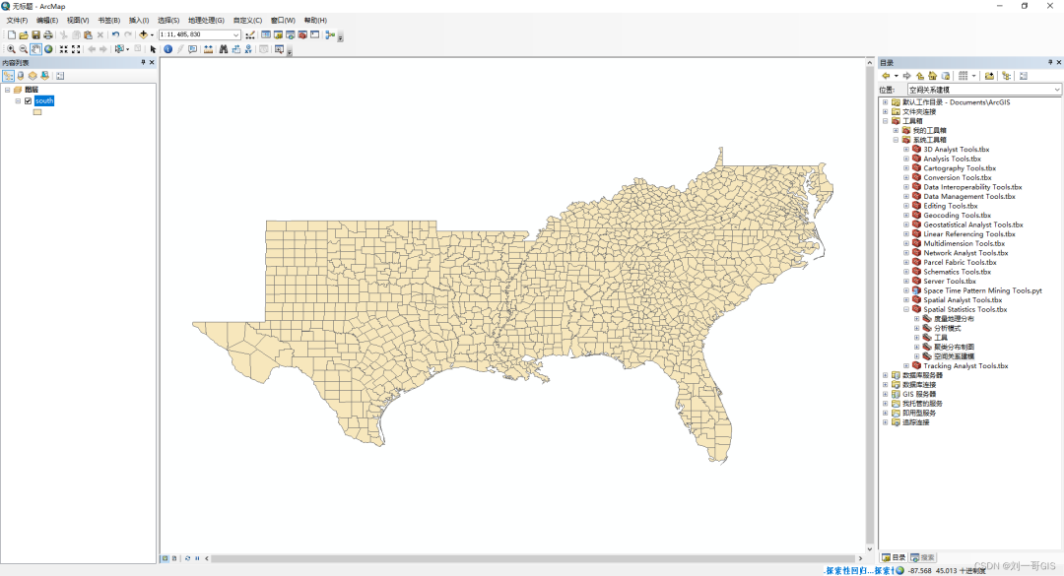The width and height of the screenshot is (1064, 576).
Task: Switch to Layout View at map bottom
Action: pos(174,558)
